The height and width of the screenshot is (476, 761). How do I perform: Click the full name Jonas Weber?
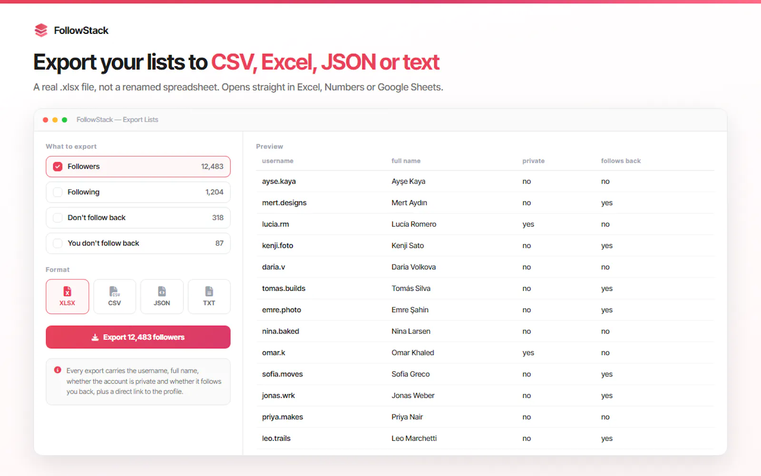413,396
